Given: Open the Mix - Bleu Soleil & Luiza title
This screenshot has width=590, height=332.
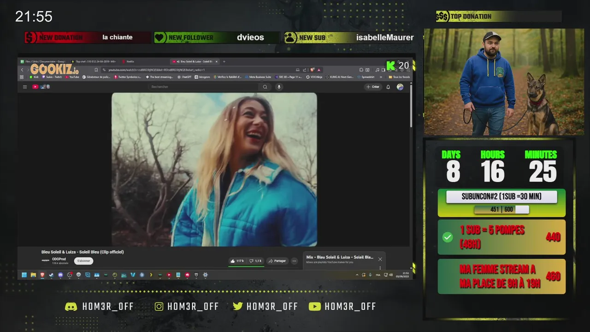Looking at the screenshot, I should [340, 257].
